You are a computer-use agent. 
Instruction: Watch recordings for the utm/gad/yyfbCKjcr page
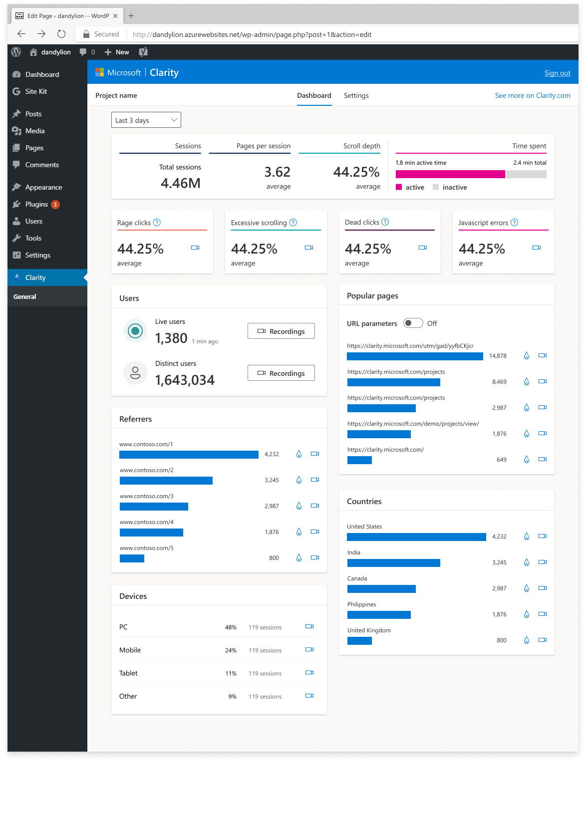coord(543,356)
